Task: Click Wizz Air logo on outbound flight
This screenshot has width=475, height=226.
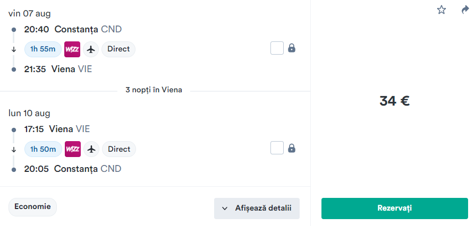Action: pyautogui.click(x=72, y=49)
